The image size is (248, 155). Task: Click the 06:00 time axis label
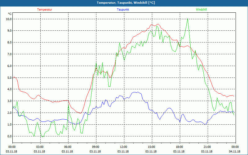(68, 147)
